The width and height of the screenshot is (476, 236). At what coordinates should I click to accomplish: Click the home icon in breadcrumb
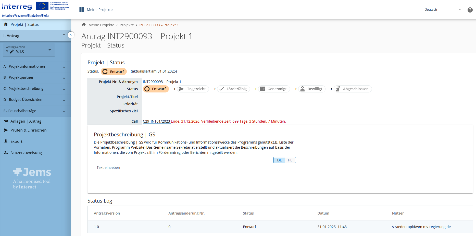(x=84, y=25)
